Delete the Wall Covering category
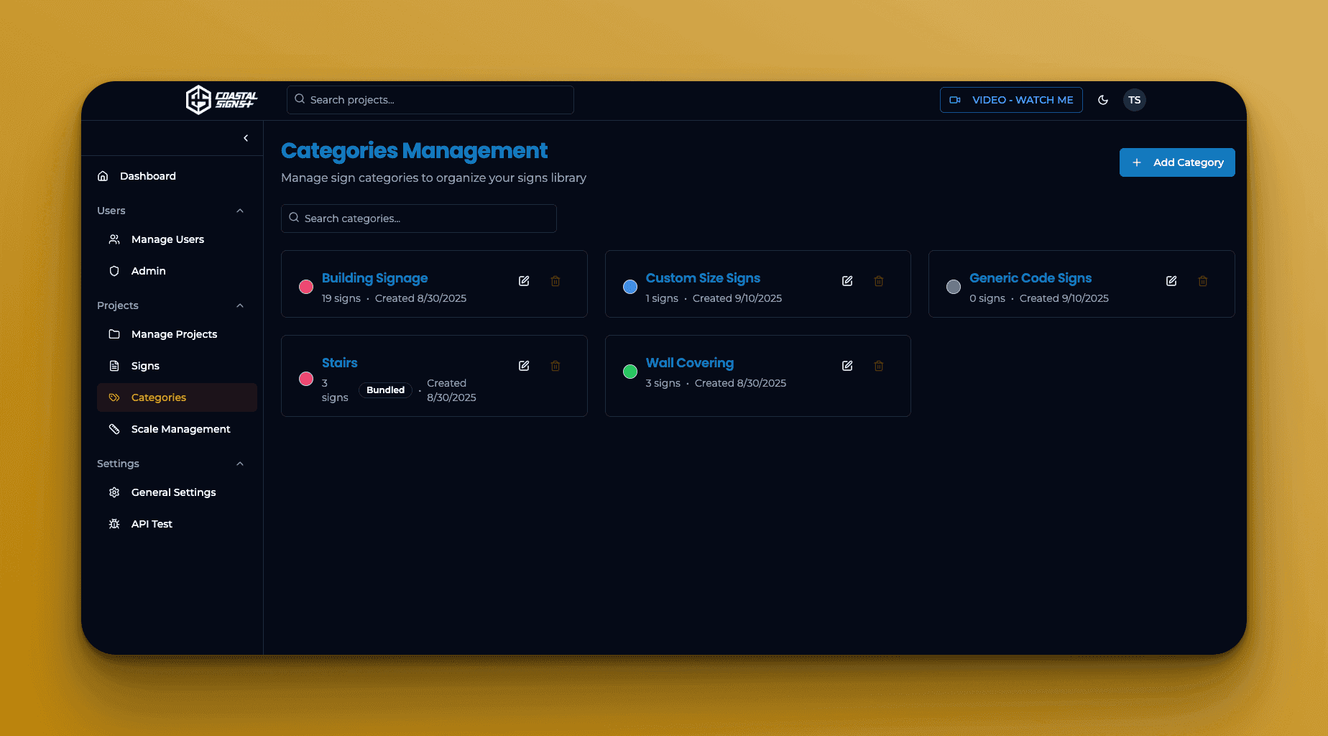This screenshot has height=736, width=1328. point(879,366)
